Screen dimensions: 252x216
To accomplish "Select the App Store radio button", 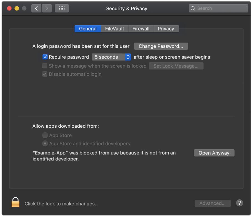I will (45, 135).
